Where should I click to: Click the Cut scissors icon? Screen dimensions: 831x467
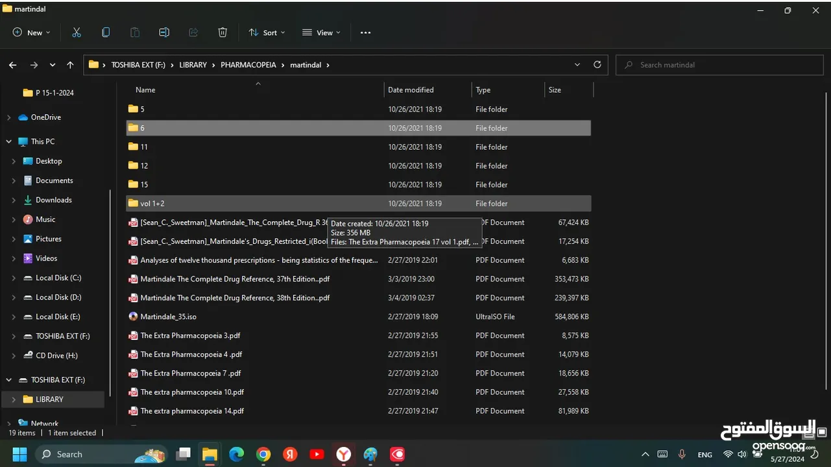pyautogui.click(x=77, y=32)
